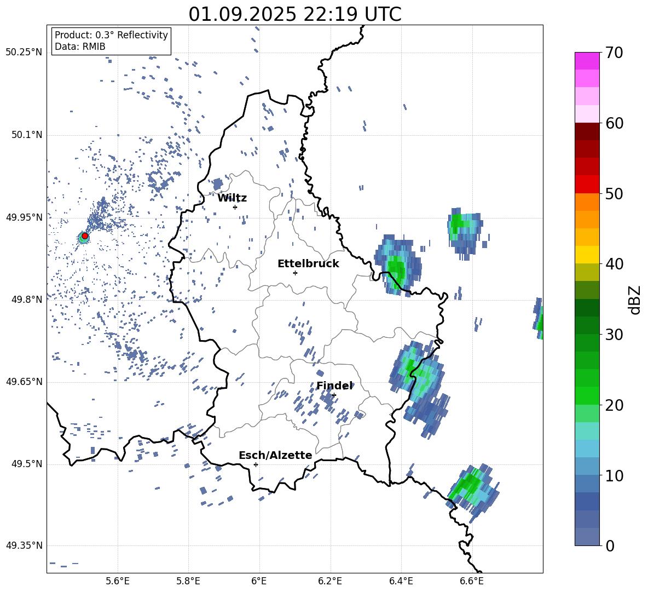Click the Findel station cross marker
Screen dimensions: 648x592
[x=334, y=395]
